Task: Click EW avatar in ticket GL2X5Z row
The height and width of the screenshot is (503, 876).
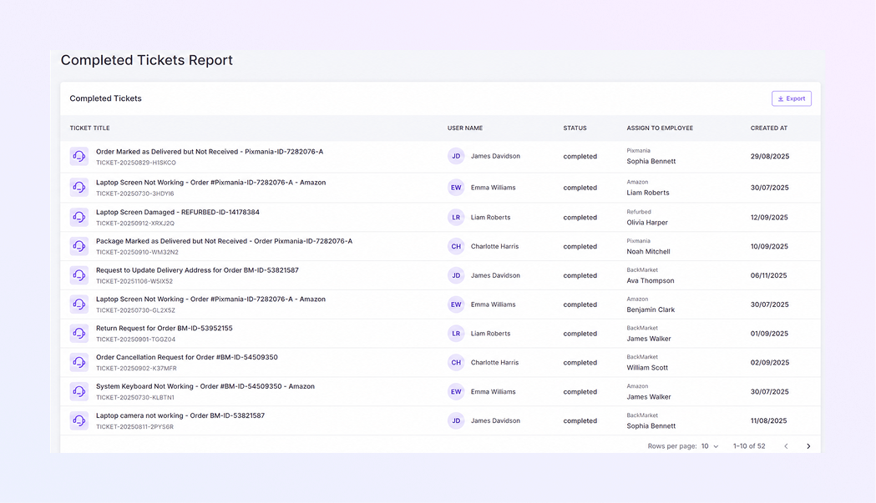Action: pyautogui.click(x=456, y=304)
